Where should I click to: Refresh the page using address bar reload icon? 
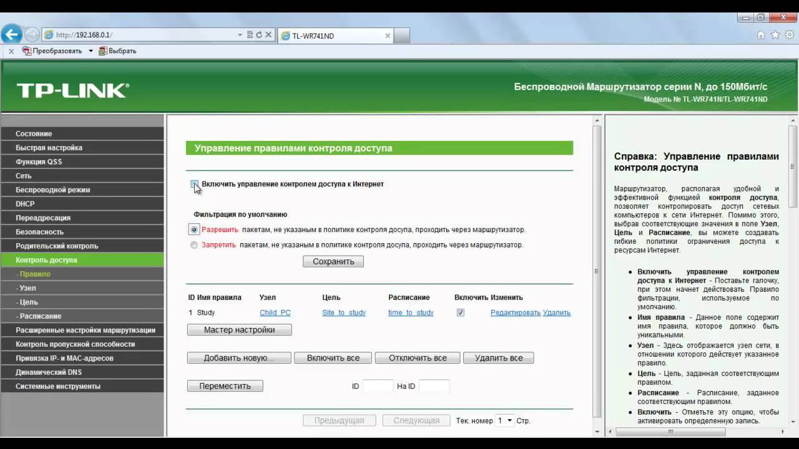[x=259, y=35]
